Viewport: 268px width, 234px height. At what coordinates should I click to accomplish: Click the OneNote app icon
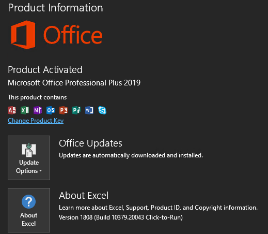tap(38, 110)
